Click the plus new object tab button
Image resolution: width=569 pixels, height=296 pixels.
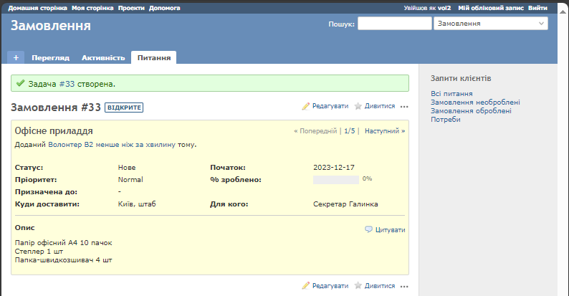click(x=16, y=57)
